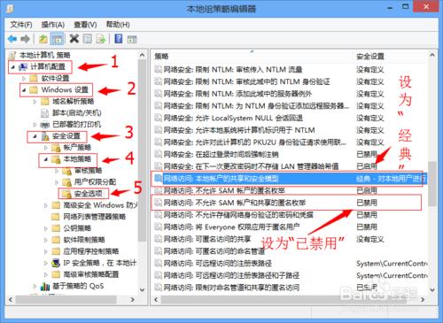The height and width of the screenshot is (323, 443).
Task: Open the 操作(A) menu
Action: pyautogui.click(x=53, y=25)
